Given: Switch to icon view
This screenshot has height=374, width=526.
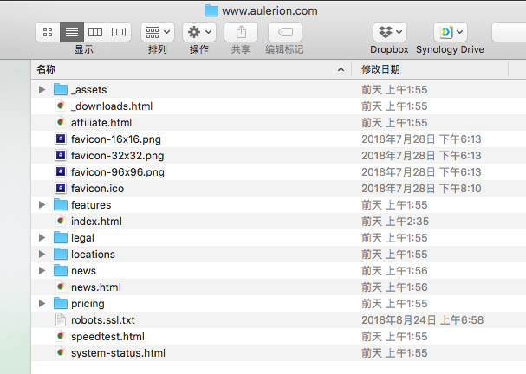Looking at the screenshot, I should pyautogui.click(x=48, y=32).
